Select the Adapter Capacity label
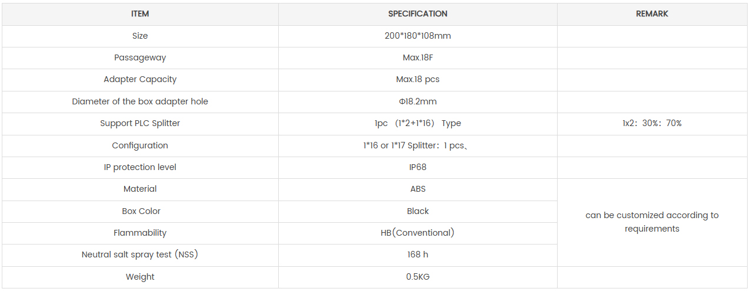Image resolution: width=750 pixels, height=292 pixels. 140,79
